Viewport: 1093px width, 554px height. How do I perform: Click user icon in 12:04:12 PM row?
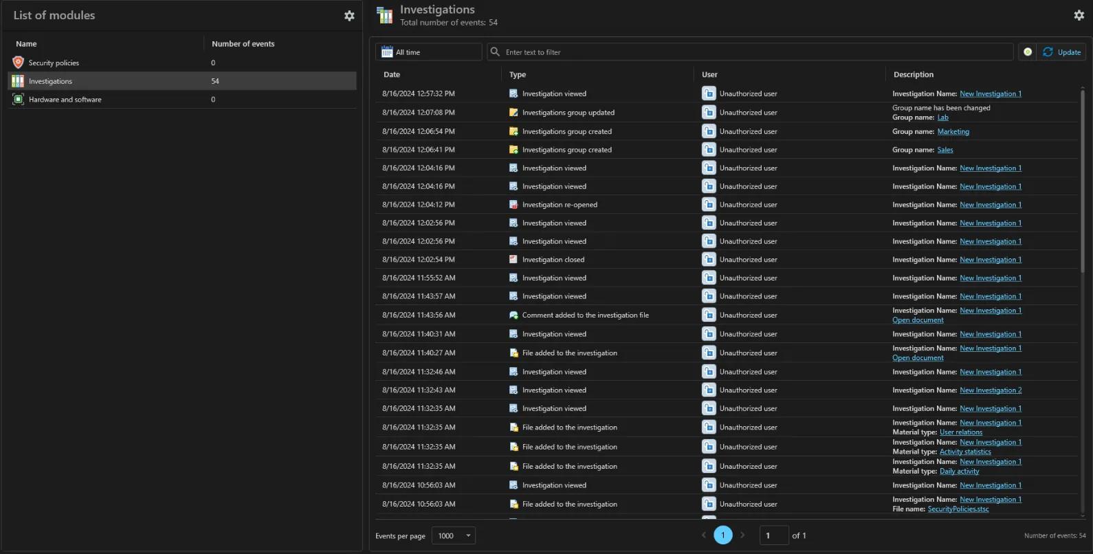click(x=709, y=204)
